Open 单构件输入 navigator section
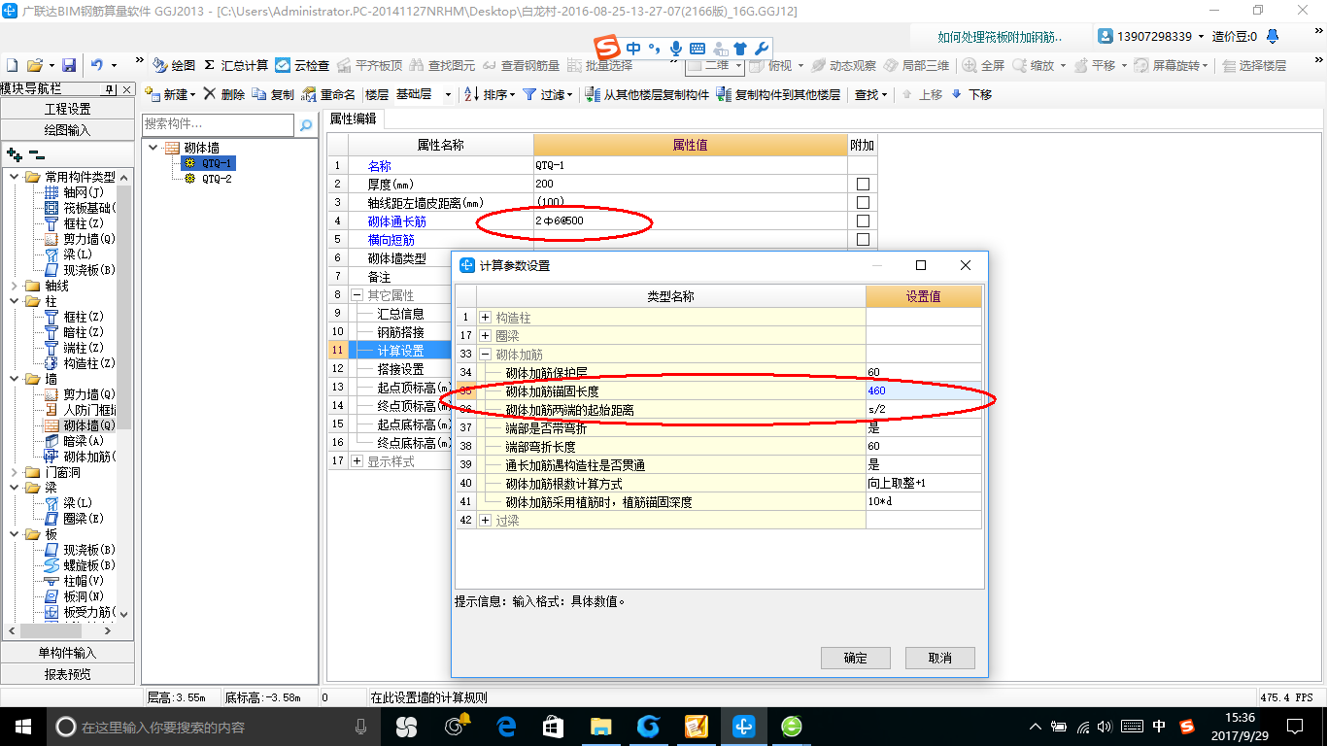1327x746 pixels. [x=68, y=653]
